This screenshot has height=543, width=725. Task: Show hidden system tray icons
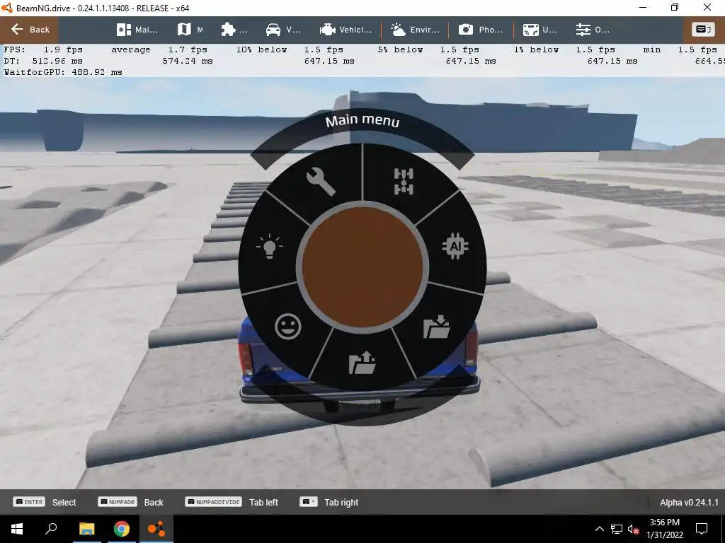[599, 529]
